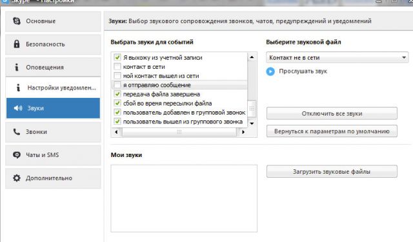The image size is (413, 242).
Task: Click the phone handset icon beside Звонки
Action: [17, 132]
